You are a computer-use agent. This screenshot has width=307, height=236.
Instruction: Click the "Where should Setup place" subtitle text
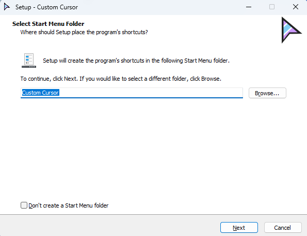pyautogui.click(x=84, y=32)
